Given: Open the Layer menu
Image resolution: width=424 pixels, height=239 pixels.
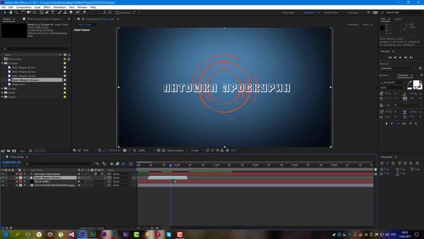Looking at the screenshot, I should point(37,7).
